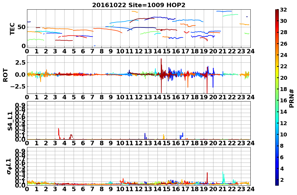Click colorbar tick label '8'

[282, 146]
